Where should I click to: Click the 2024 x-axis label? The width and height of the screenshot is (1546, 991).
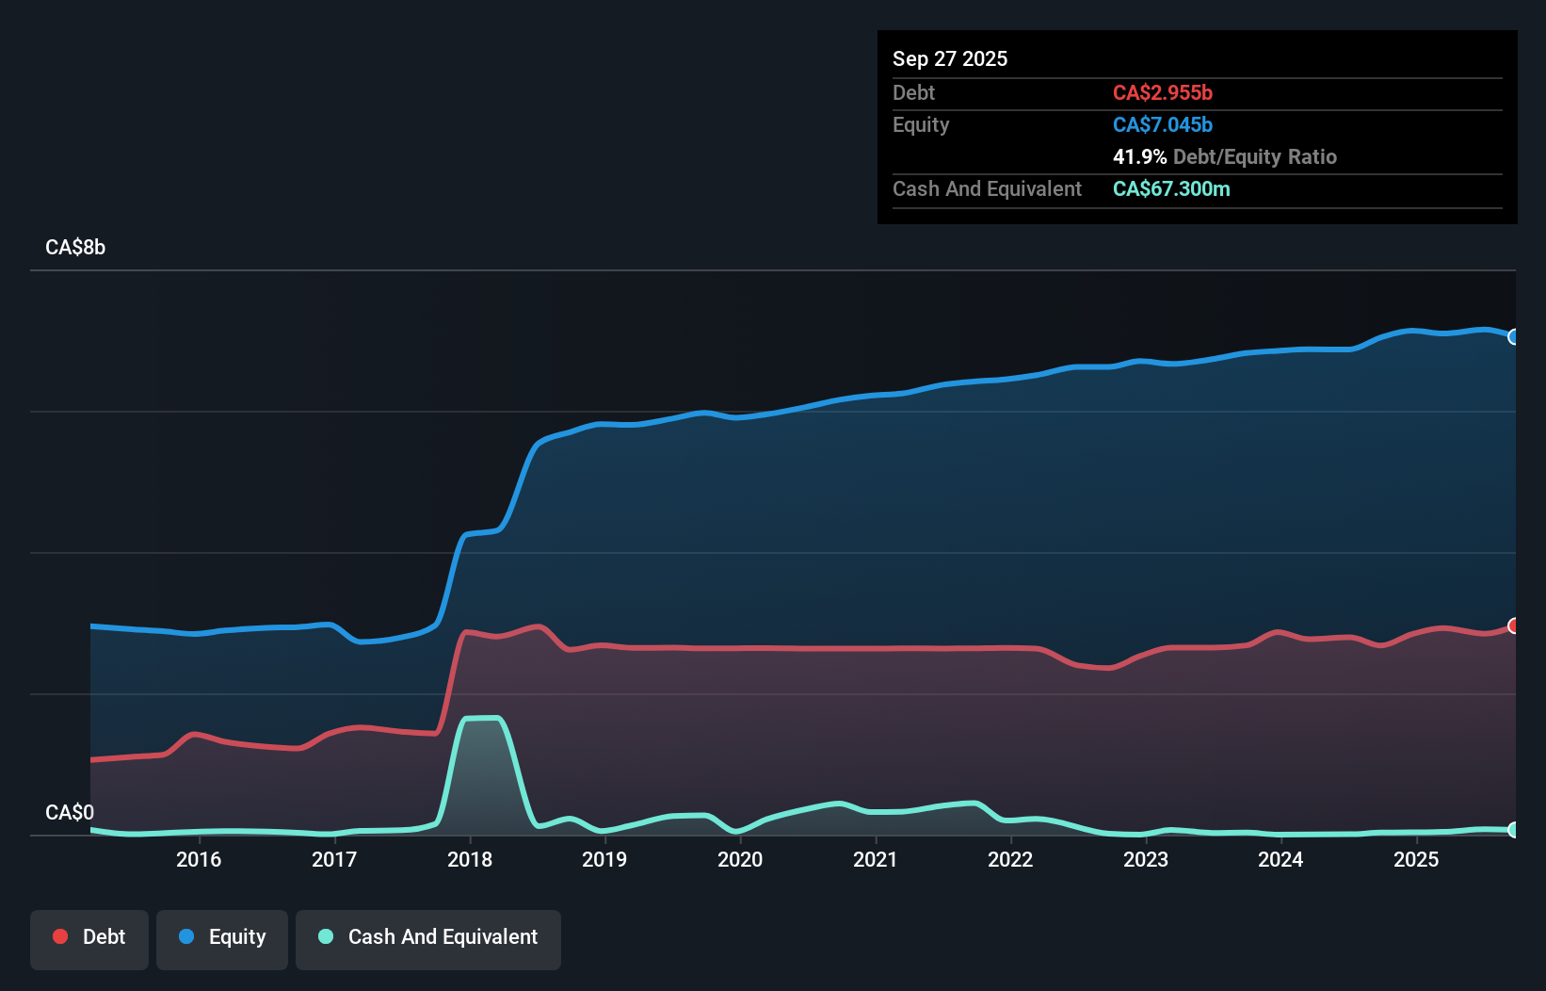click(x=1280, y=859)
